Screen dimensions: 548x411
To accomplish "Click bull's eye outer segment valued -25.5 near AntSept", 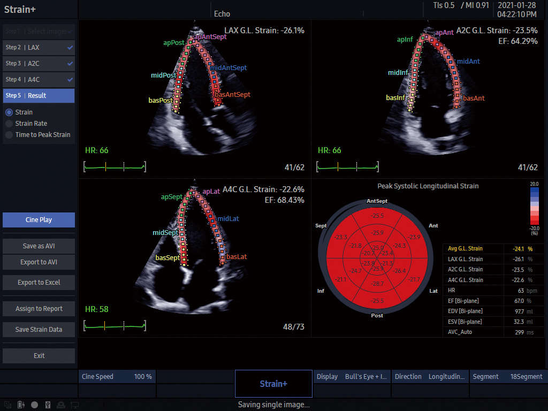I will [377, 216].
